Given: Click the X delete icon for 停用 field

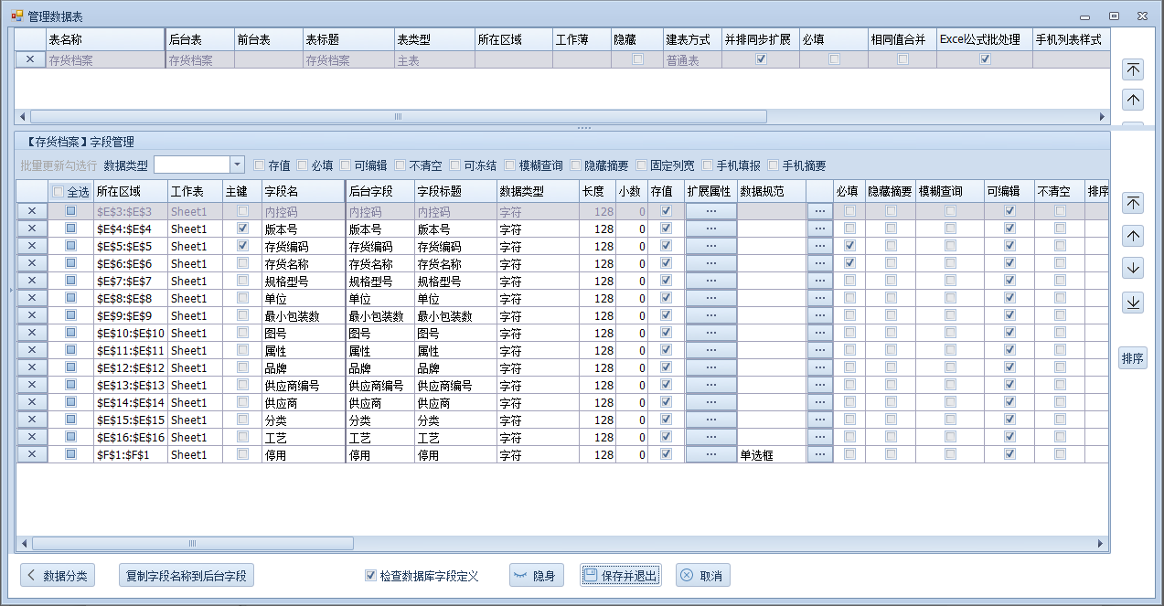Looking at the screenshot, I should (x=32, y=454).
